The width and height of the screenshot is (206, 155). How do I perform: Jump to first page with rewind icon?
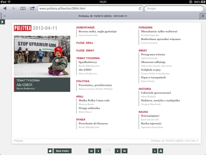point(91,151)
